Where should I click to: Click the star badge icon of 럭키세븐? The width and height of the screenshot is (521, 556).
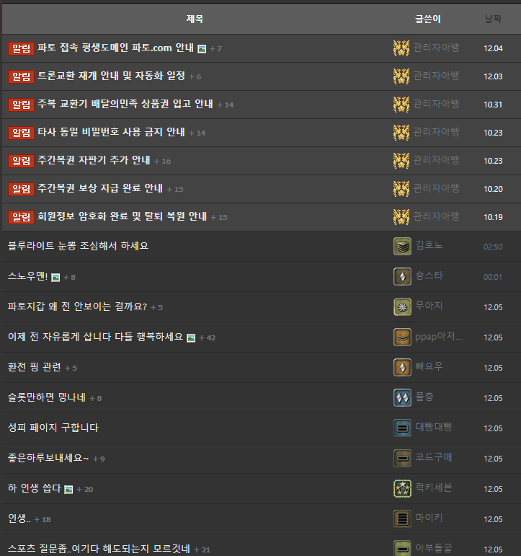(402, 489)
